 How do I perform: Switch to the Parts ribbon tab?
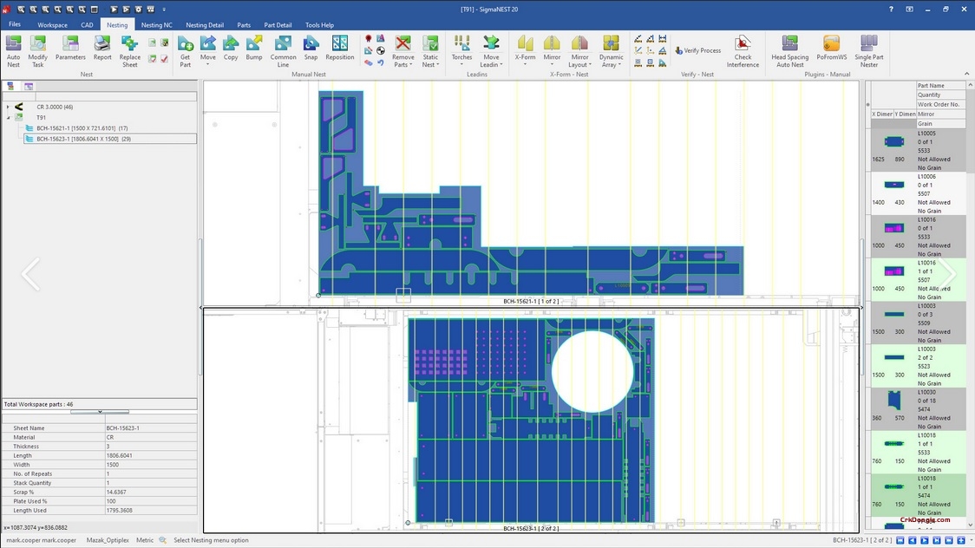243,24
